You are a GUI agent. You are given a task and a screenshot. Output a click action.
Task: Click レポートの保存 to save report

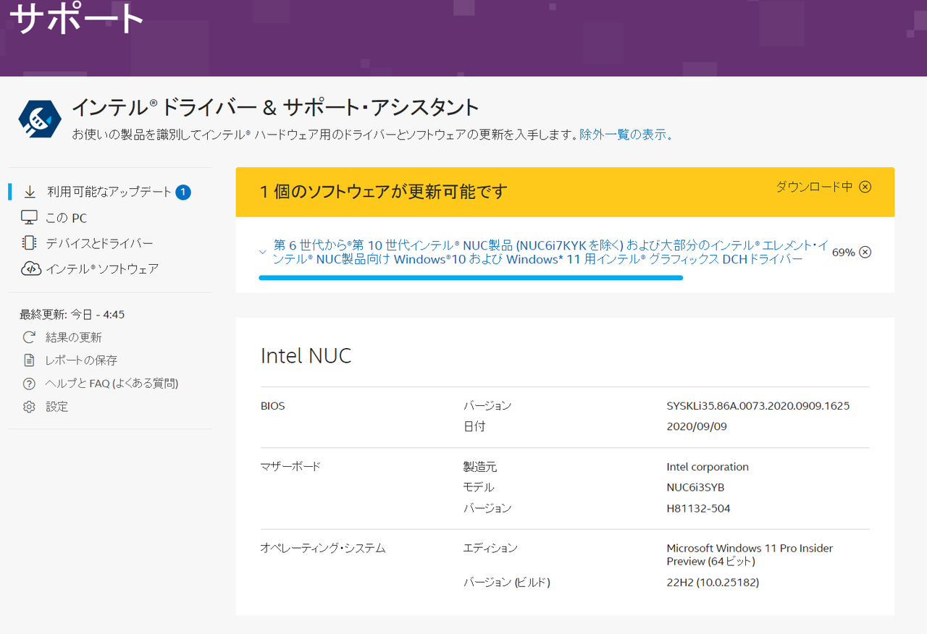81,360
